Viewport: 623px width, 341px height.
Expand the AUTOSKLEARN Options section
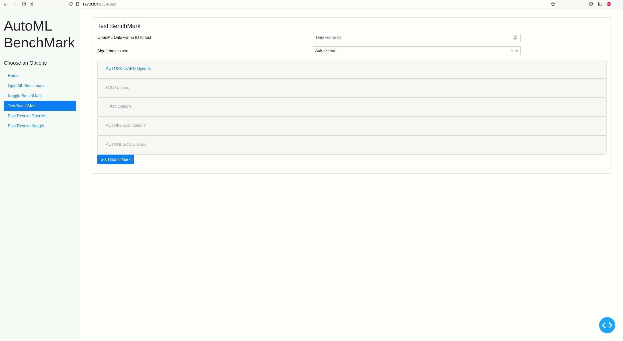[128, 68]
